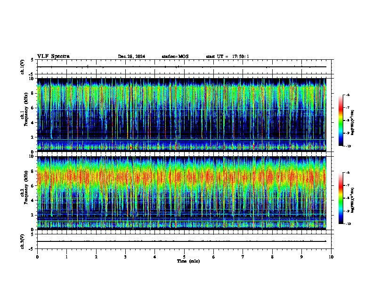This screenshot has width=373, height=288.
Task: Click the time axis tick label "4"
Action: click(154, 257)
